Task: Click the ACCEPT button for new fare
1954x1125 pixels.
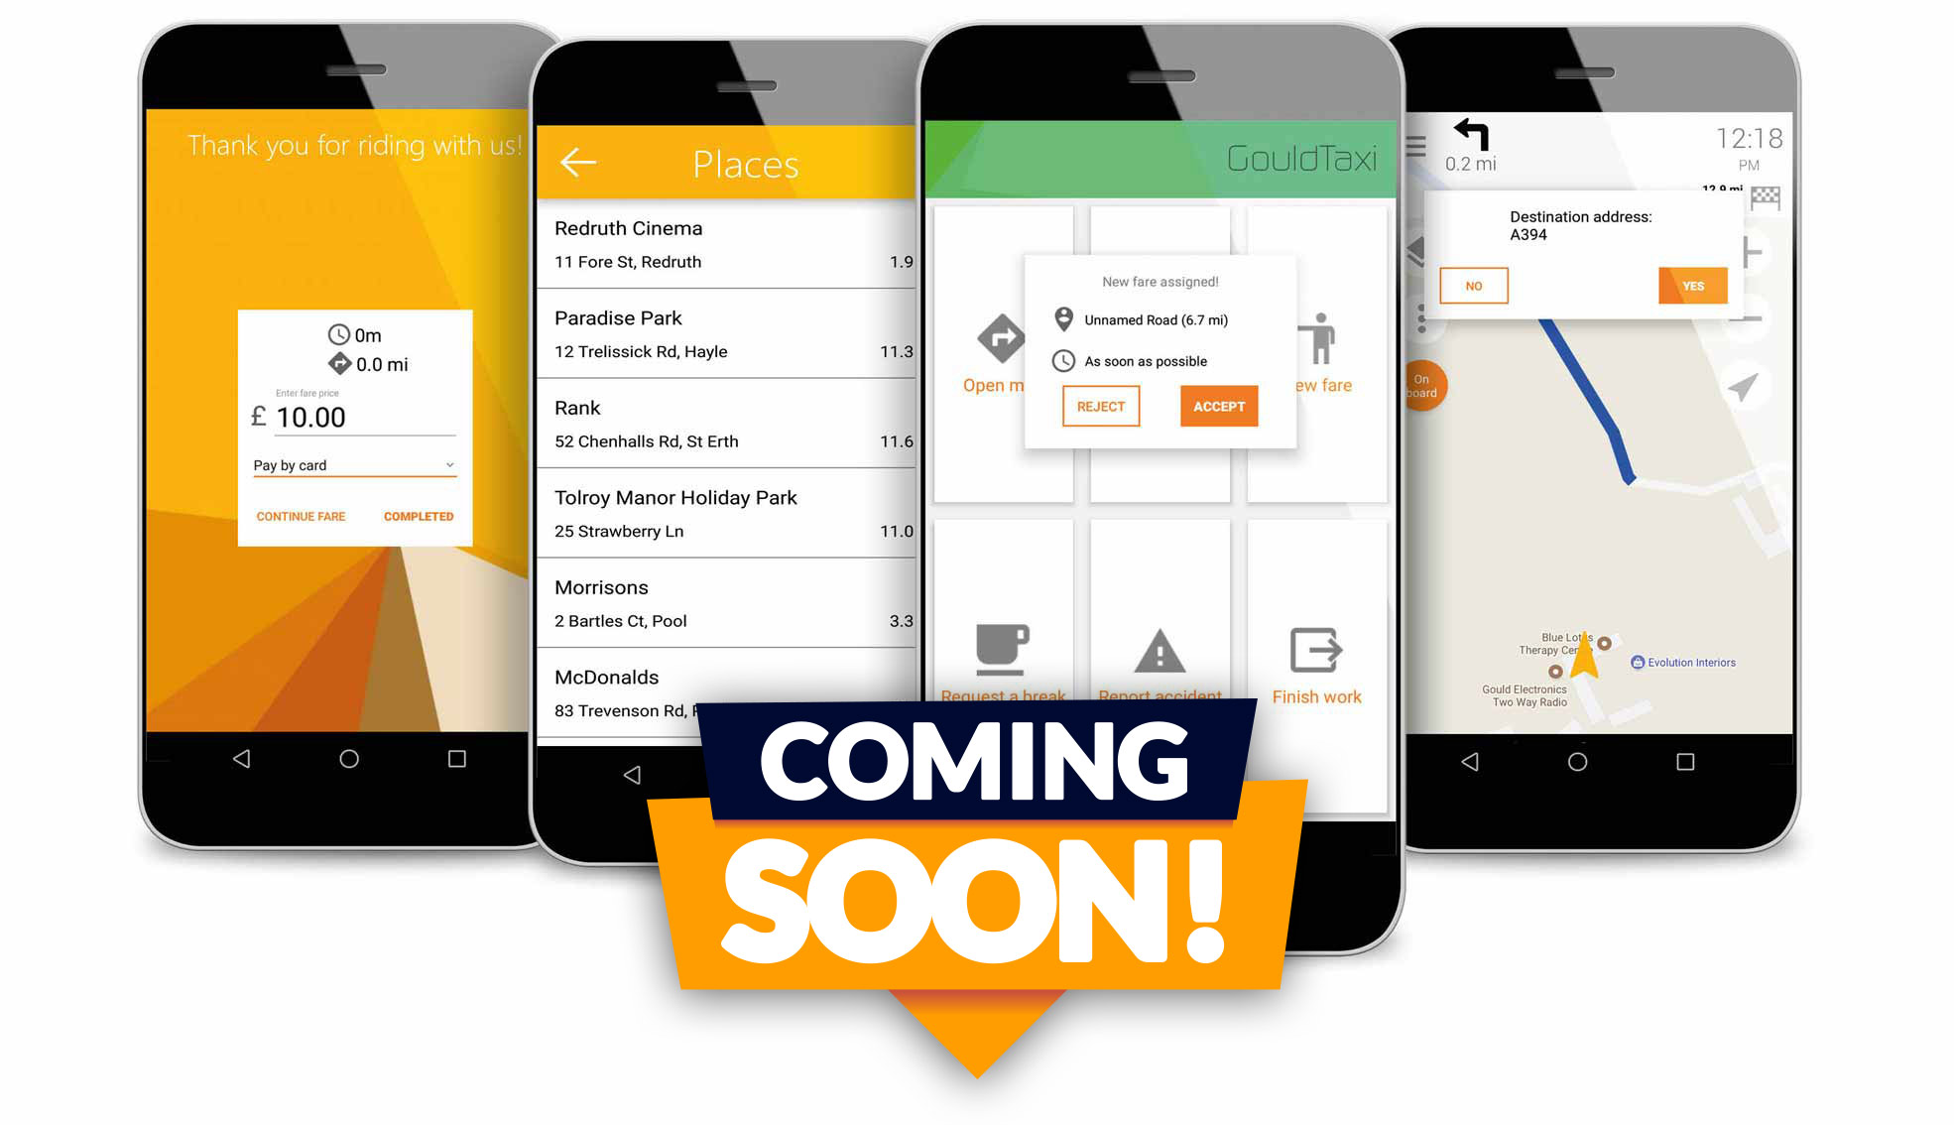Action: [x=1214, y=408]
